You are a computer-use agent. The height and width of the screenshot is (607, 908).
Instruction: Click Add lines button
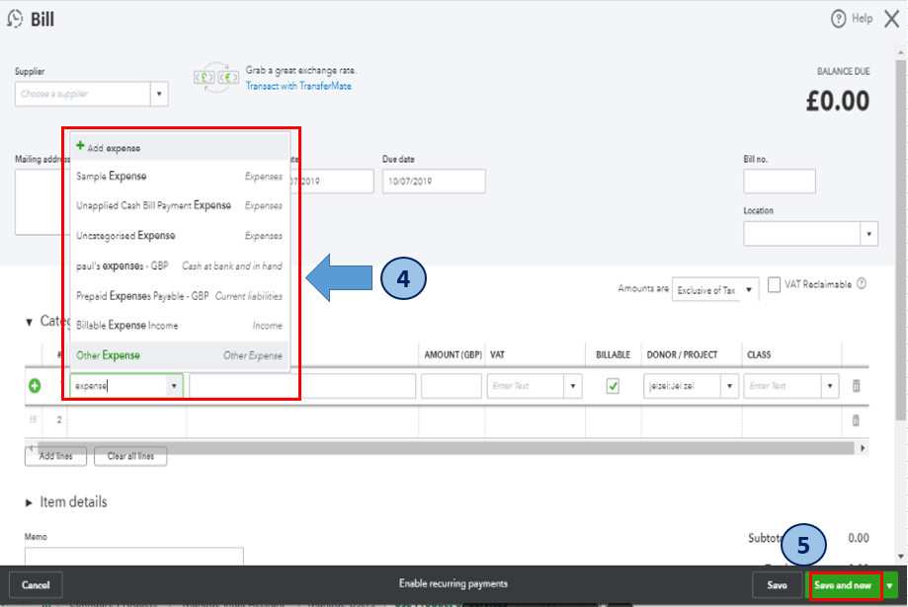point(55,456)
